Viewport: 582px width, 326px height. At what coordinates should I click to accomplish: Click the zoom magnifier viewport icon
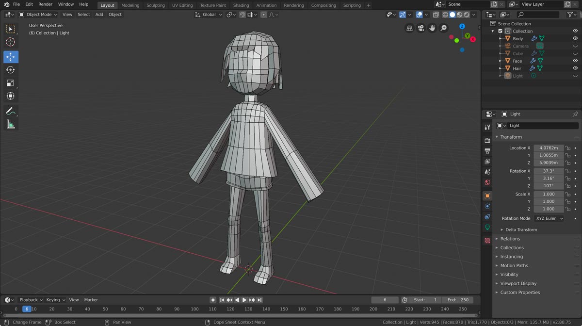443,28
